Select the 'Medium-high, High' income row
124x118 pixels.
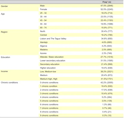point(49,79)
